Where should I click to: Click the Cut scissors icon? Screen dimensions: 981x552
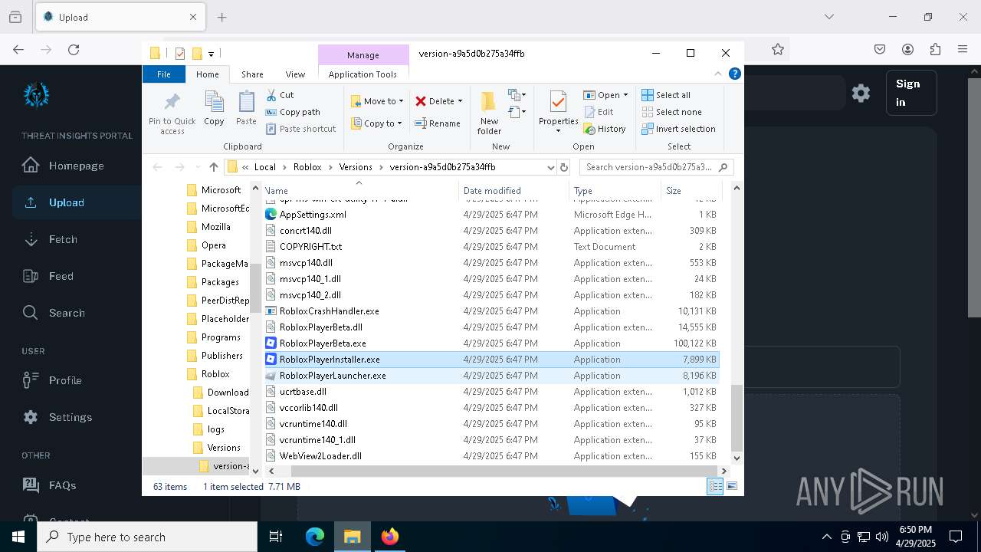(x=271, y=95)
